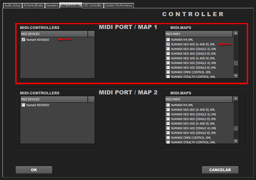Open the HID Controller tab

click(x=92, y=5)
